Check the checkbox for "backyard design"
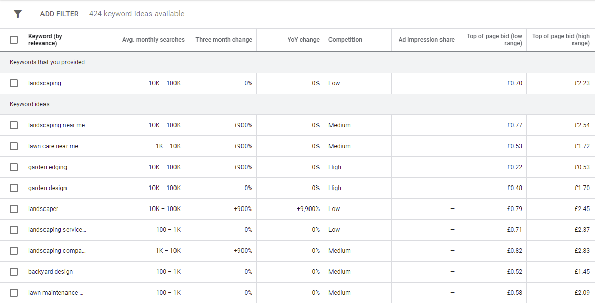Image resolution: width=595 pixels, height=303 pixels. [14, 271]
